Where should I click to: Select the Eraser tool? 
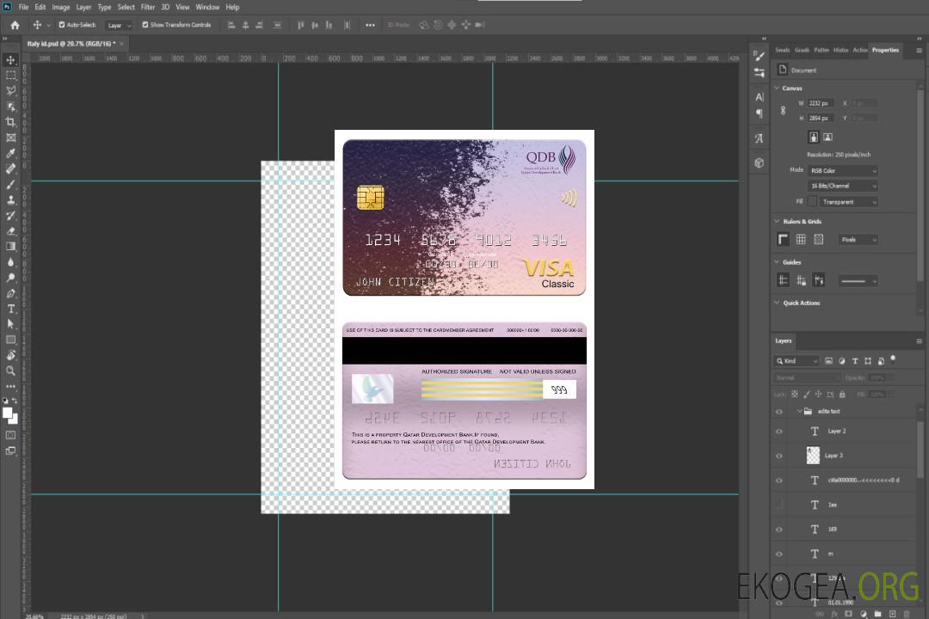[x=10, y=231]
